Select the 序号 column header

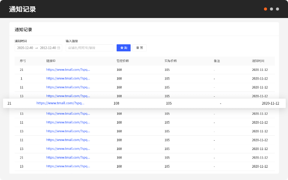click(23, 61)
